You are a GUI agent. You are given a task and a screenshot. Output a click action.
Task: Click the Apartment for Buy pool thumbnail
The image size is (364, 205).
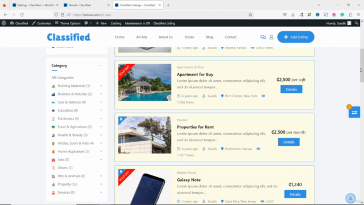pyautogui.click(x=144, y=82)
